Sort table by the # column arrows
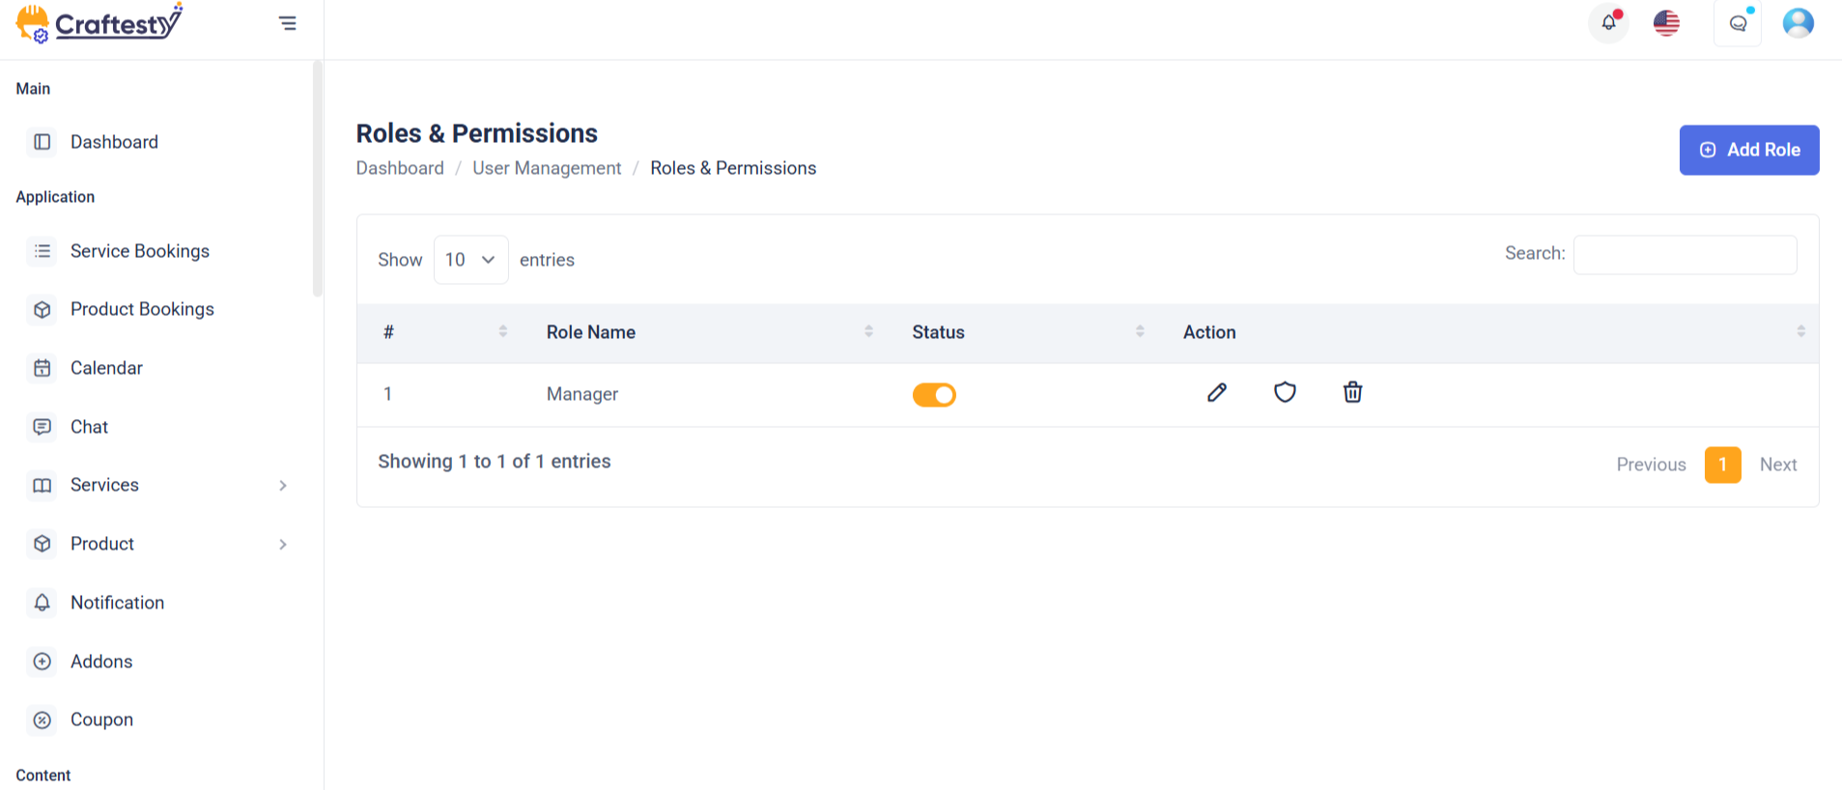The image size is (1842, 790). click(503, 331)
